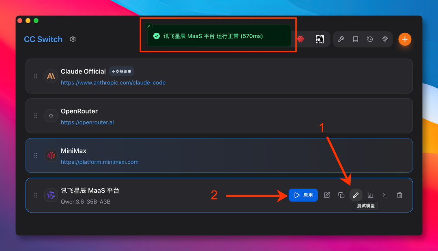
Task: Enable the 讯飞星辰 MaaS 平台 provider with 启用
Action: pyautogui.click(x=303, y=195)
